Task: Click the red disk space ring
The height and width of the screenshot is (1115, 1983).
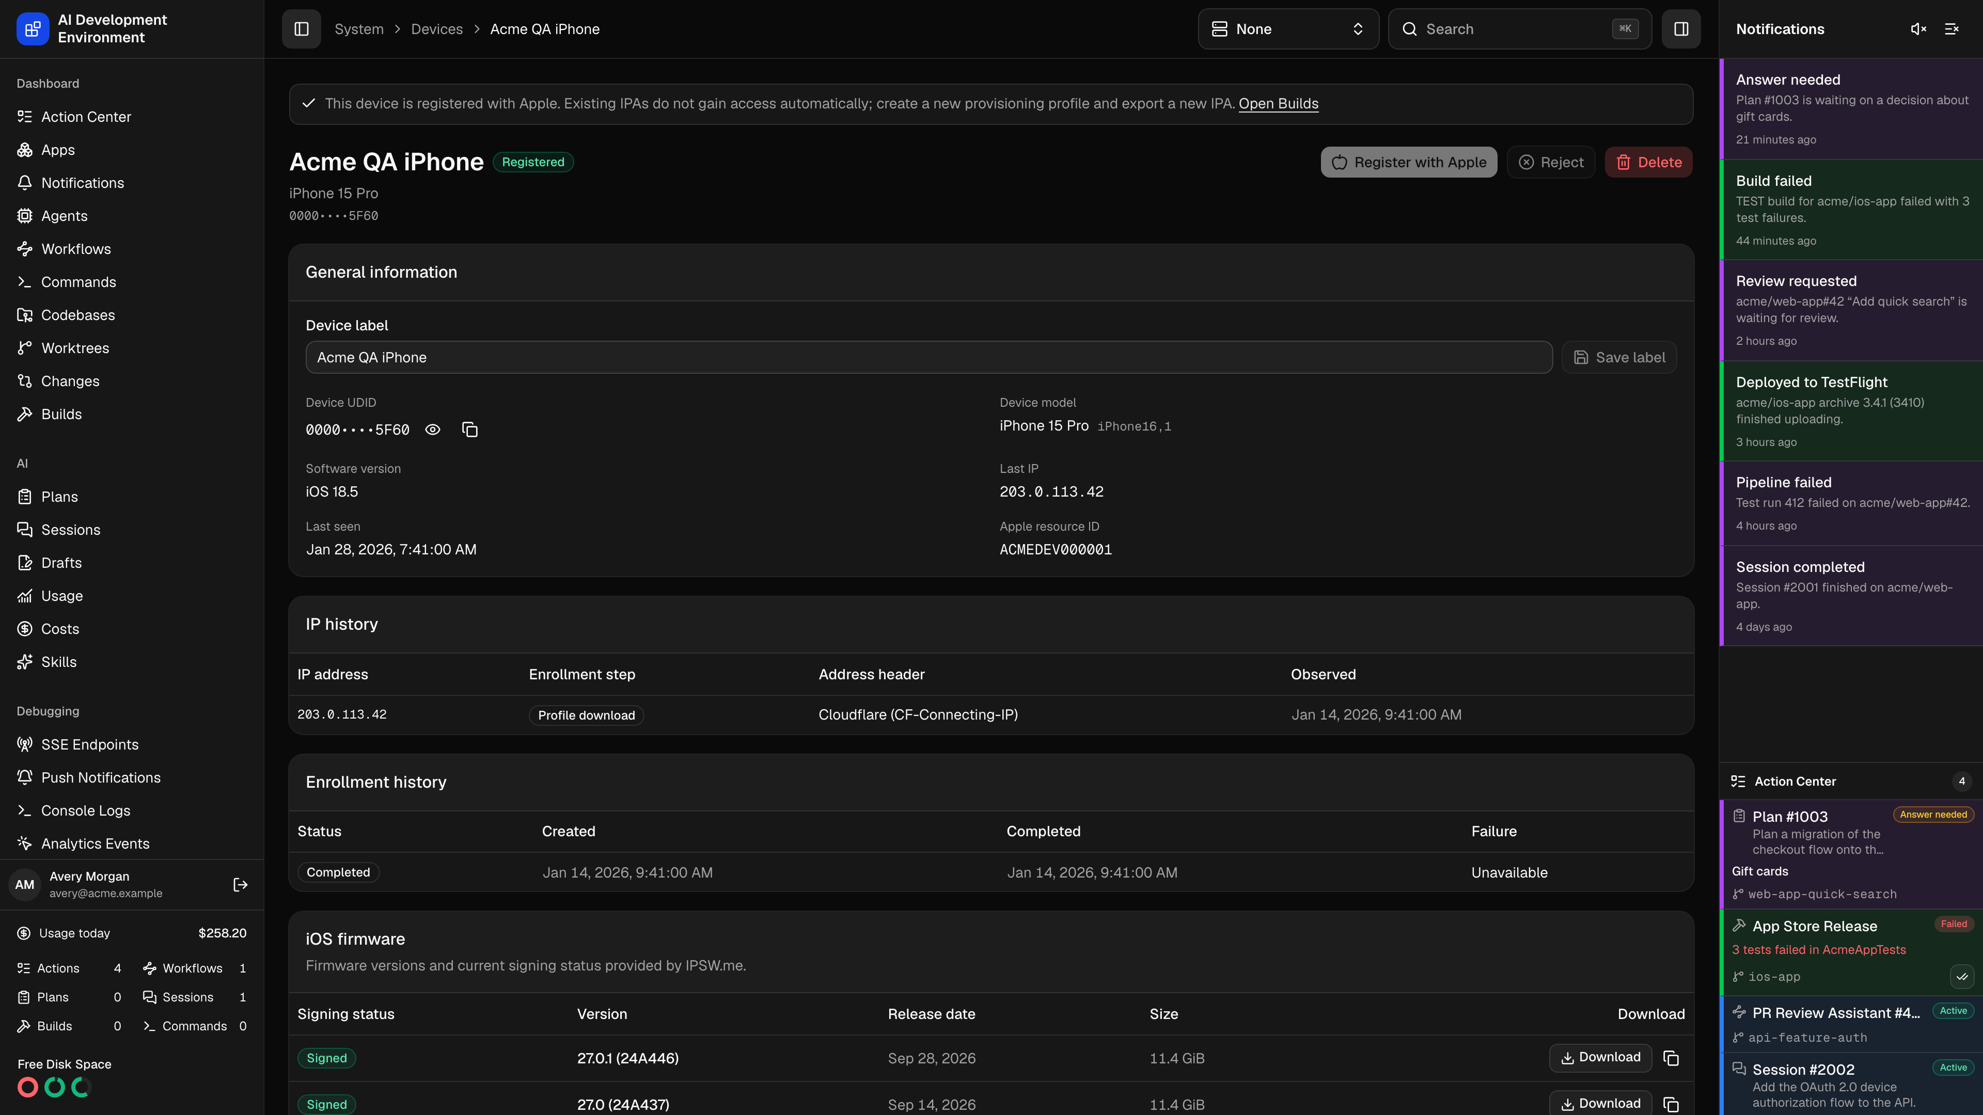Action: pos(28,1087)
